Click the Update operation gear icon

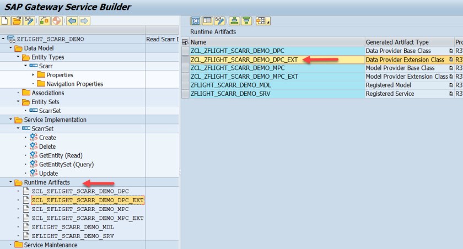(x=34, y=173)
